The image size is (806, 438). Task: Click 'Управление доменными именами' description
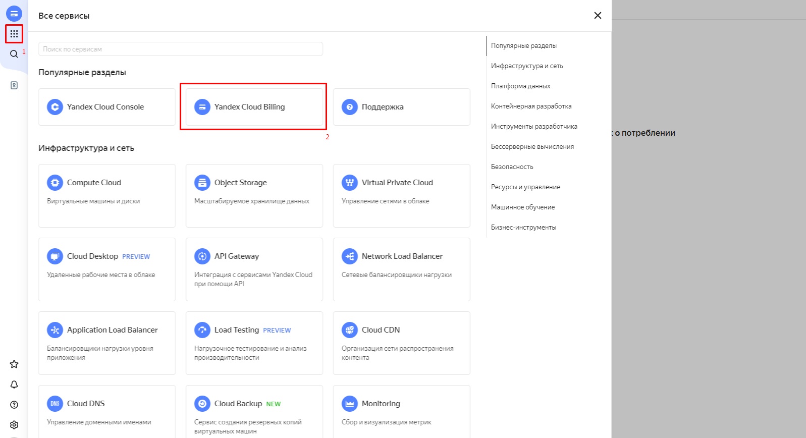click(99, 422)
